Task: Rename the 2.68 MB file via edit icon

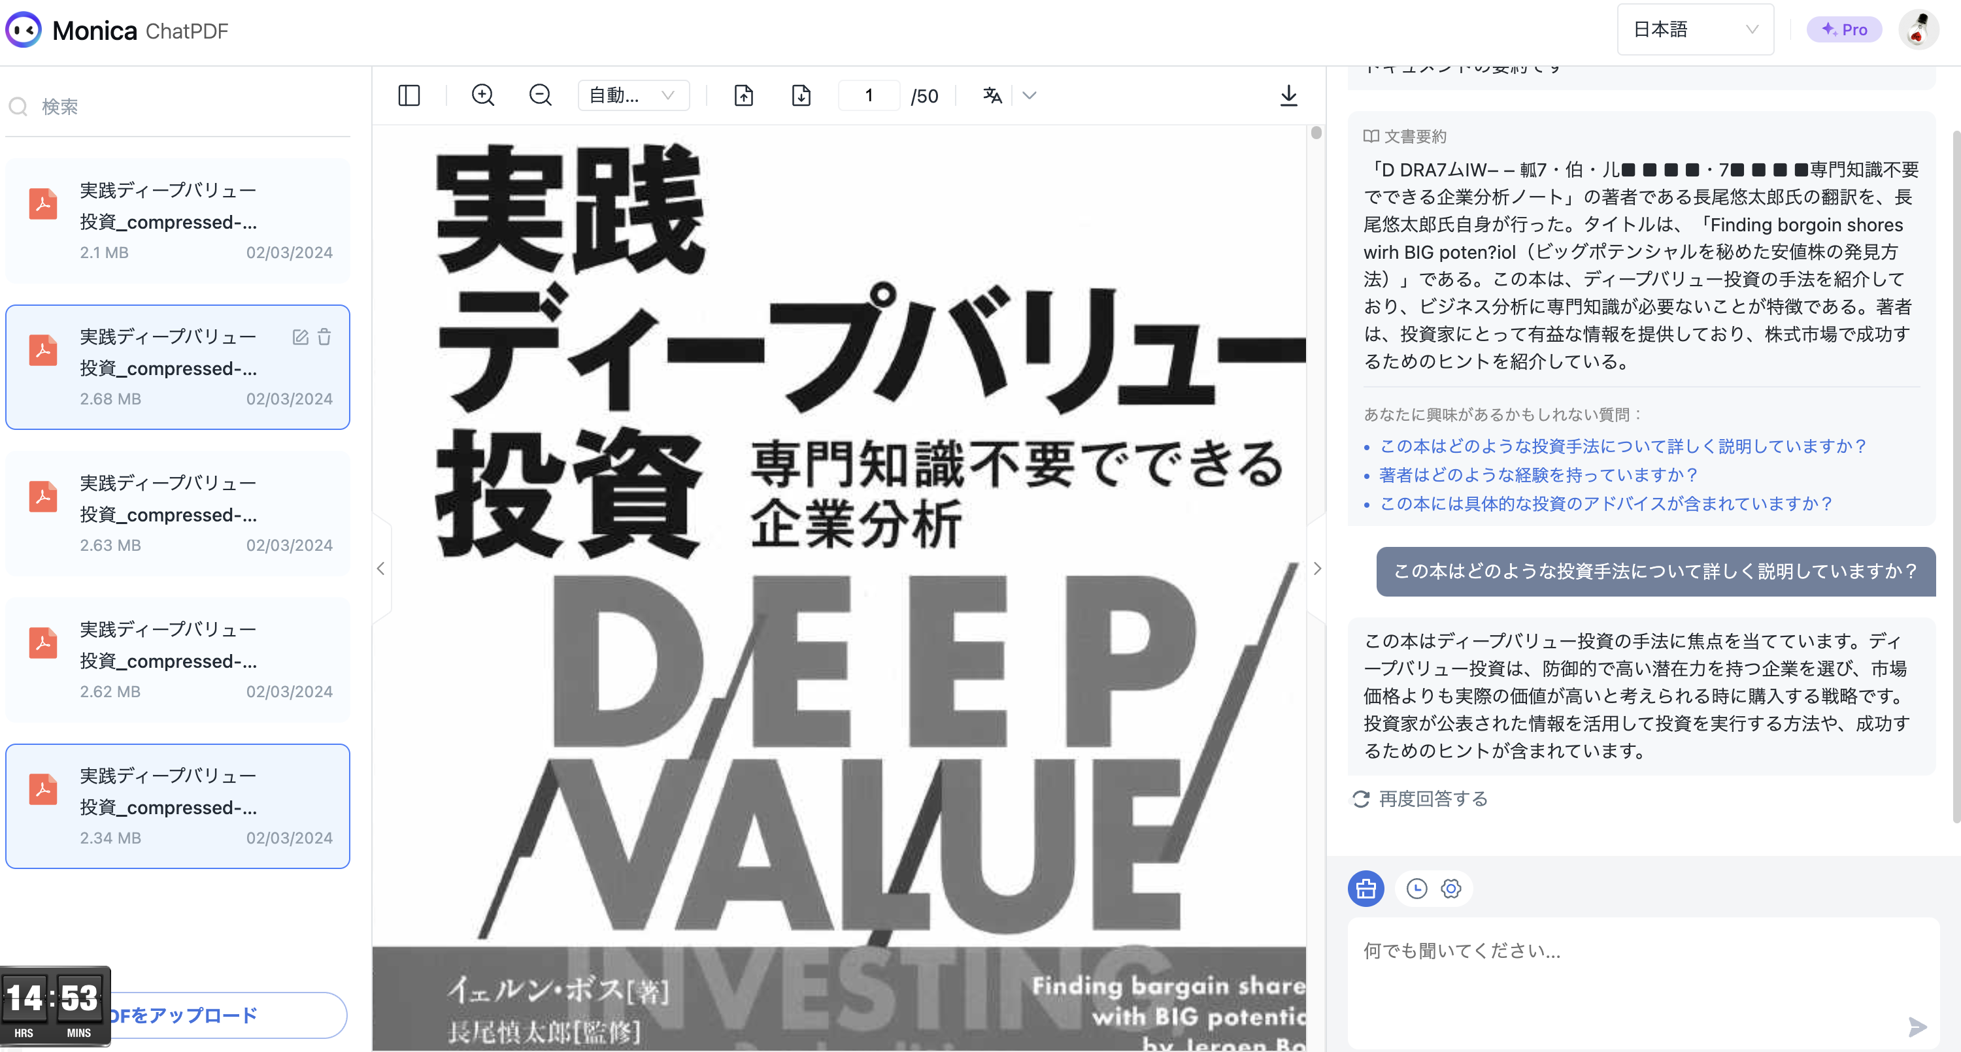Action: 300,337
